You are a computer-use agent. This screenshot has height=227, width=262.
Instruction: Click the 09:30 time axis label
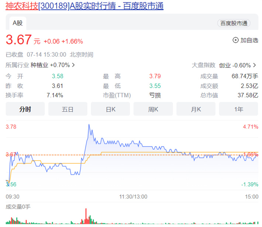13,197
